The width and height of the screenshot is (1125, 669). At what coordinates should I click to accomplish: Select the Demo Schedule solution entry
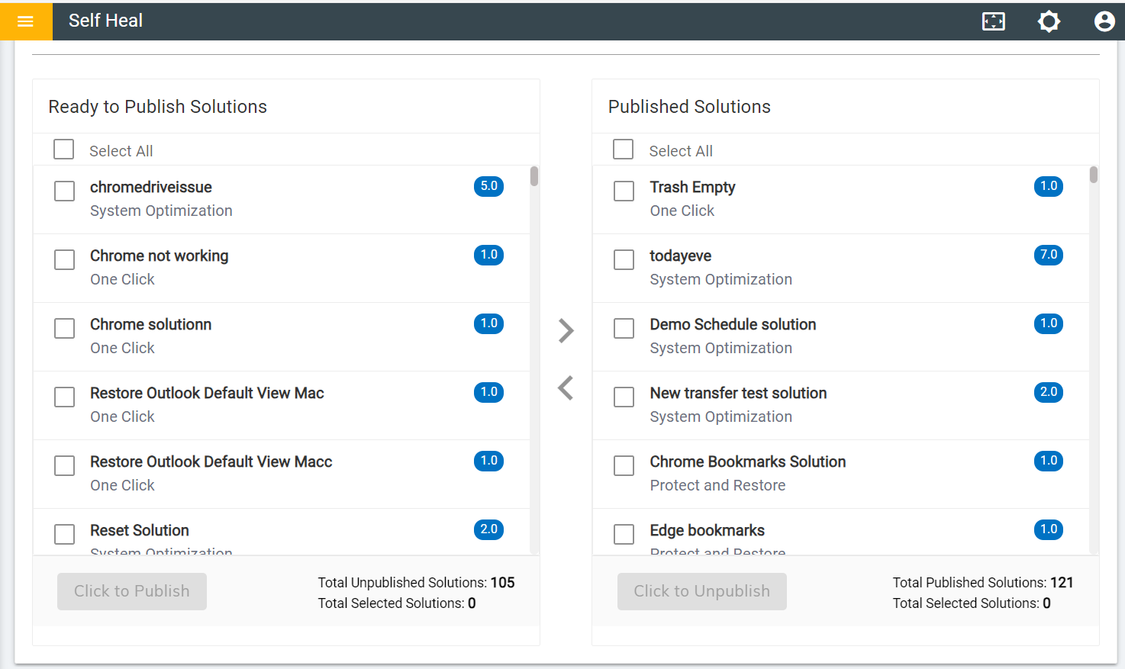click(733, 325)
